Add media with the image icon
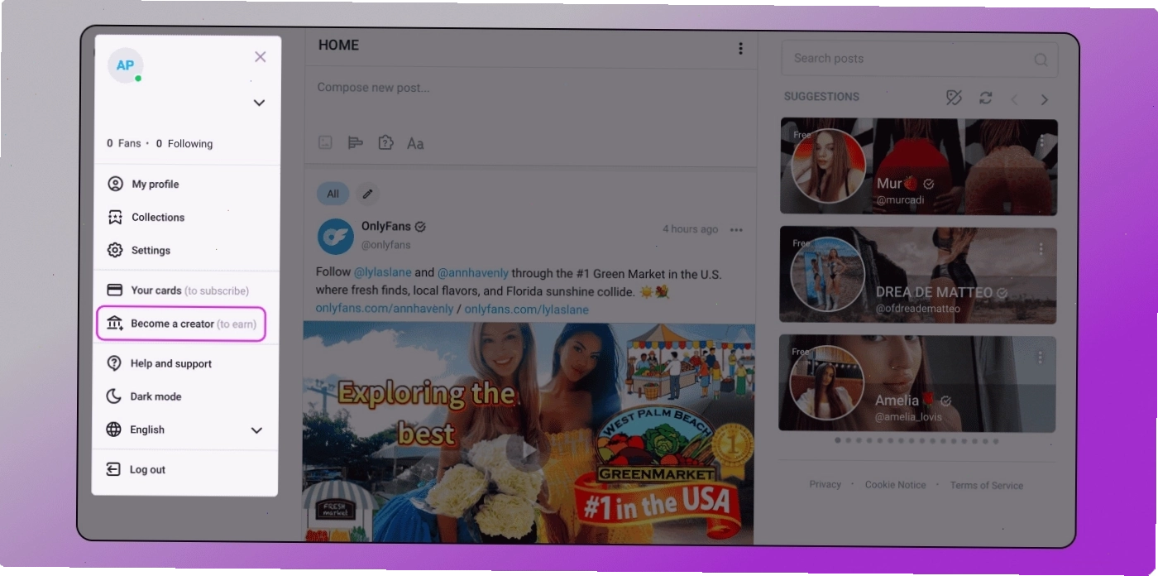 (326, 142)
